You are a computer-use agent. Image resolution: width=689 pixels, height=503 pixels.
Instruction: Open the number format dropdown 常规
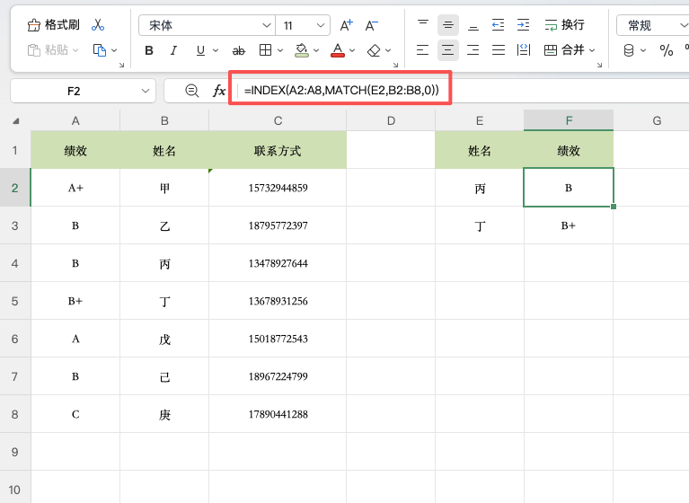pos(653,25)
